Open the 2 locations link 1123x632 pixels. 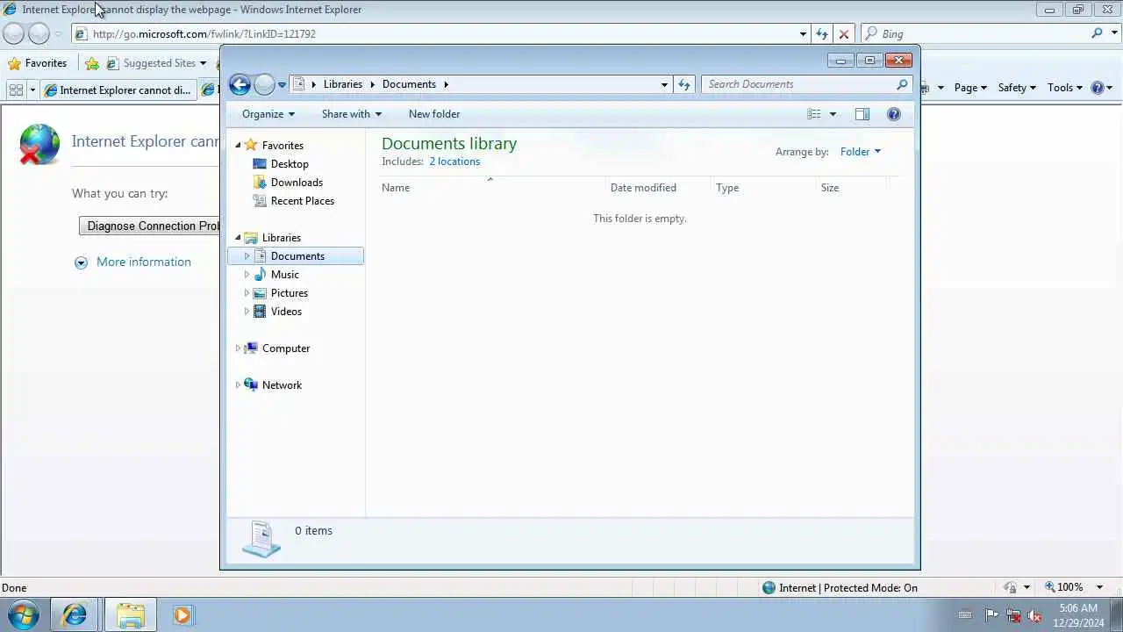(454, 162)
